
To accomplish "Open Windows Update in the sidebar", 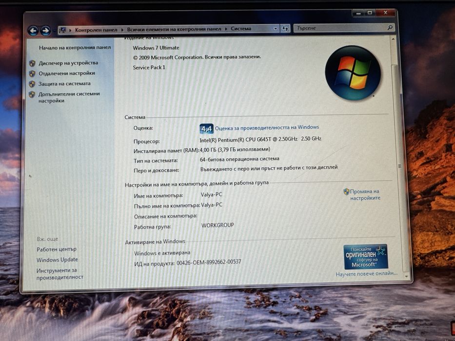I will [x=57, y=260].
